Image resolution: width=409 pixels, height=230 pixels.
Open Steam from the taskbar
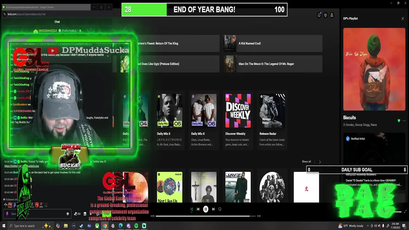click(x=81, y=226)
